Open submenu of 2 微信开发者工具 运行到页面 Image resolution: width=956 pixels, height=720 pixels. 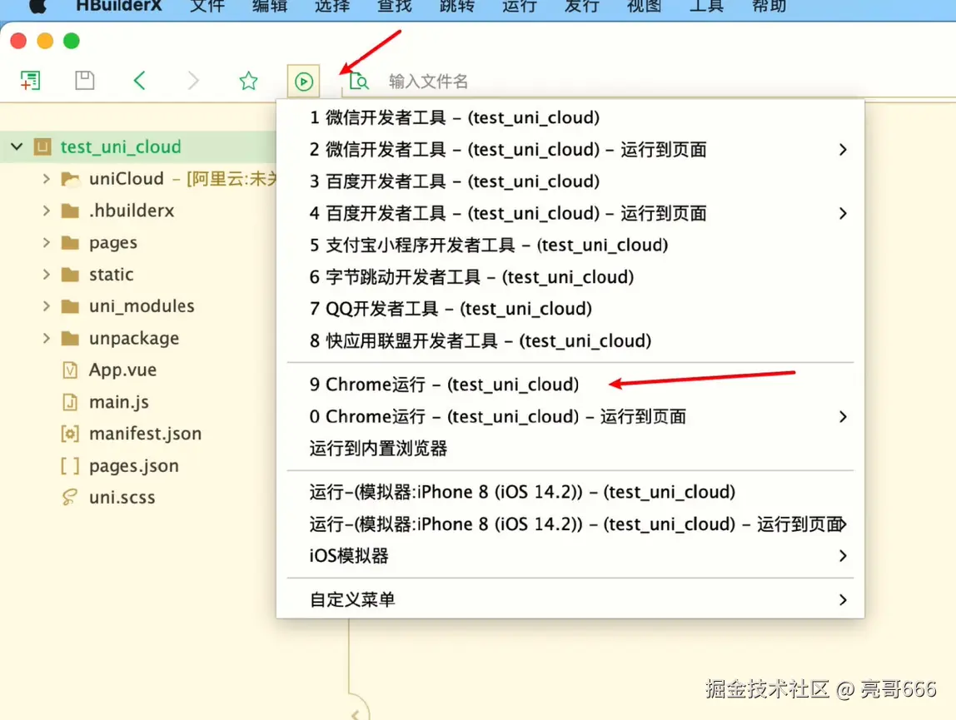tap(842, 149)
